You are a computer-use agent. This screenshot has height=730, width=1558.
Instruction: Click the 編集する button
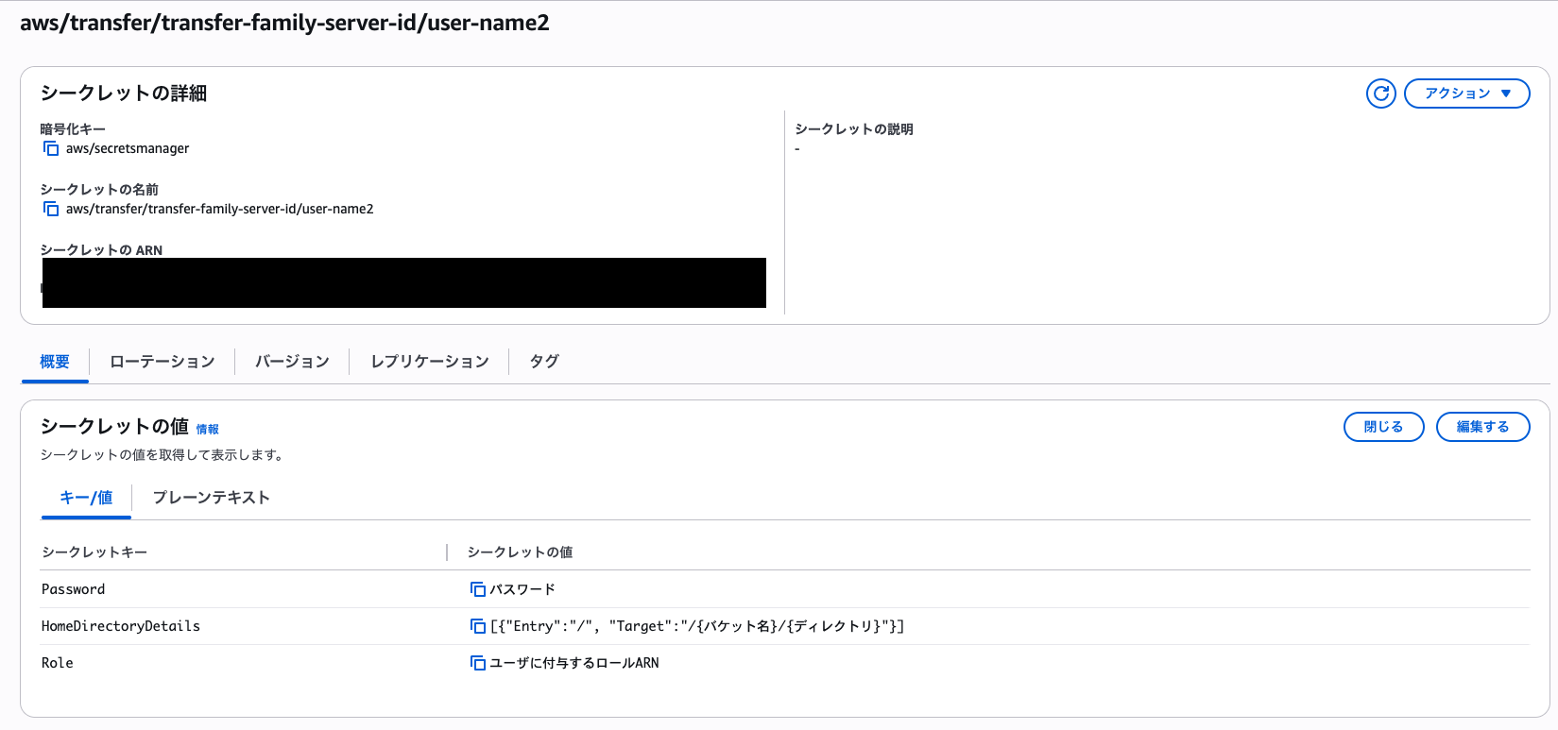[1482, 427]
